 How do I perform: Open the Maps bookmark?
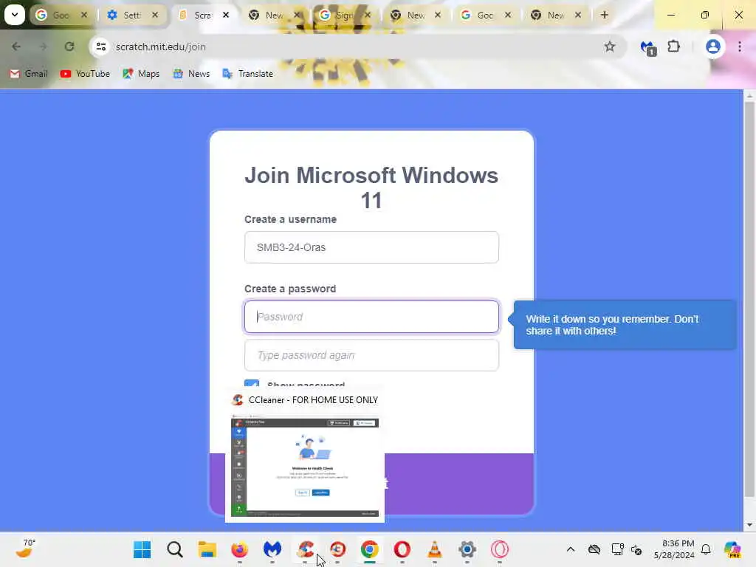(141, 74)
